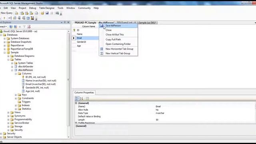Select Age (int, null) column node

(32, 91)
